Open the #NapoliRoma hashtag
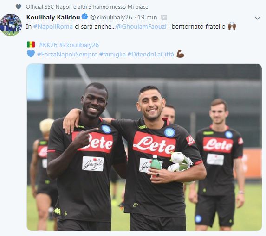Viewport: 266px width, 236px height. 53,27
